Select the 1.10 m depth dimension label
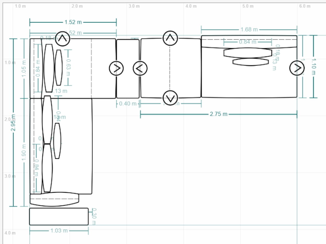Screen dimensions: 326x244 [314, 66]
